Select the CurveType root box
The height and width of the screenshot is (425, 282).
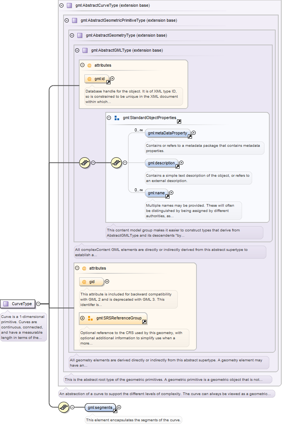[18, 304]
